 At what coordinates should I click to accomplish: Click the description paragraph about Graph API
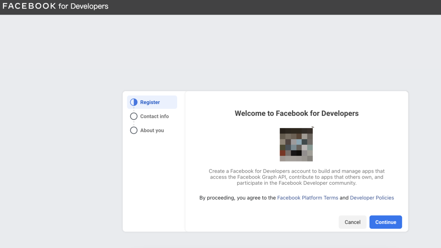[296, 177]
